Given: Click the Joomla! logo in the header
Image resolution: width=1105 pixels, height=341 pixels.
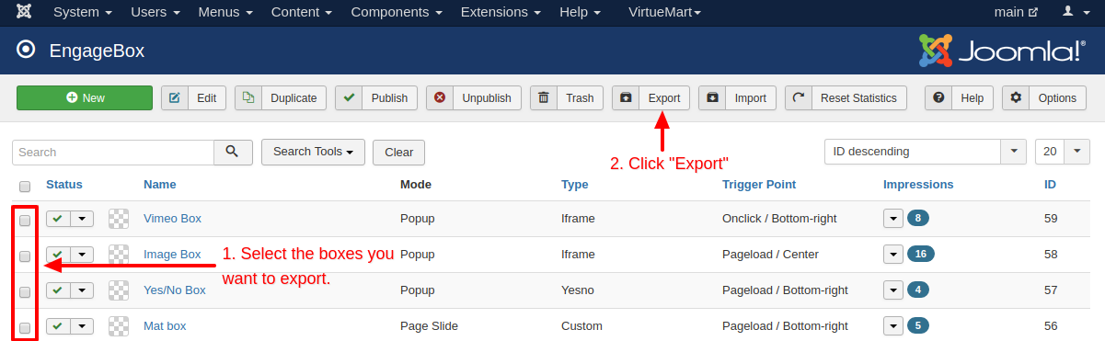Looking at the screenshot, I should click(1002, 51).
